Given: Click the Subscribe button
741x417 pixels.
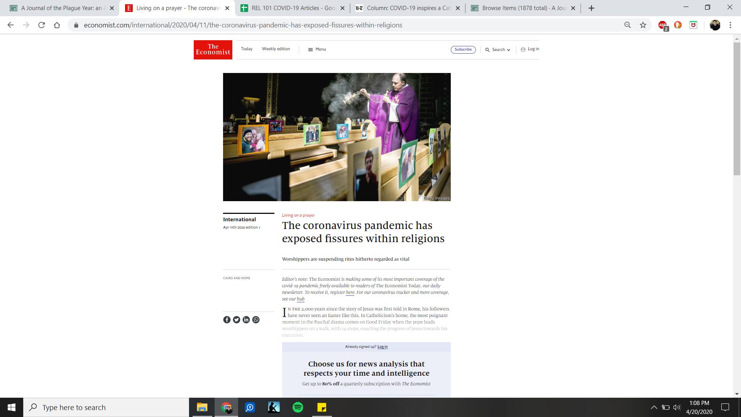Looking at the screenshot, I should [x=463, y=49].
